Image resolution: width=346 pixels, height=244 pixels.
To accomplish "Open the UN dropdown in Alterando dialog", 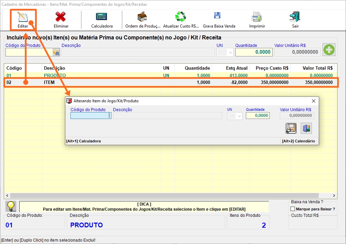I will coord(239,116).
